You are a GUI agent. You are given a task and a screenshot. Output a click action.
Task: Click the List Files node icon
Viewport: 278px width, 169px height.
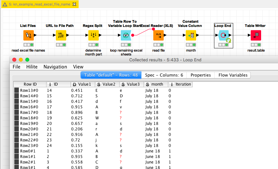(x=28, y=35)
